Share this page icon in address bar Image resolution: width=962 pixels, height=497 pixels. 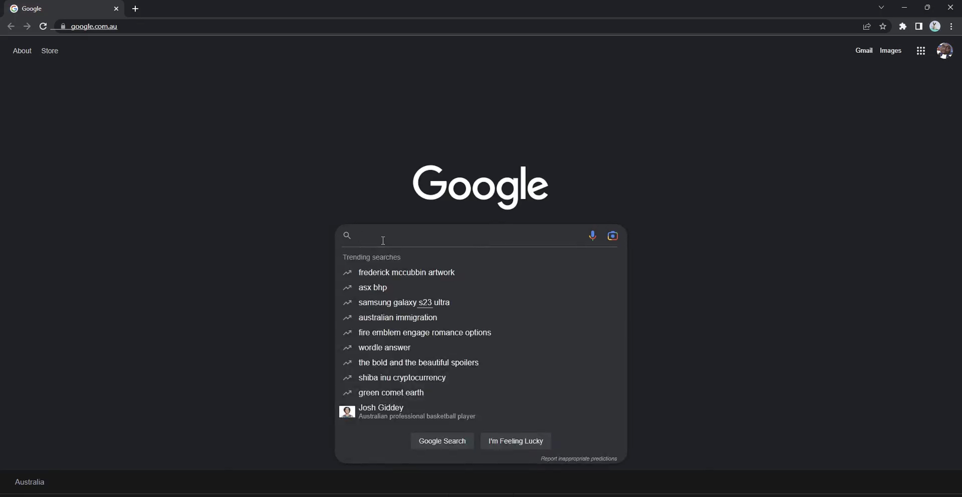(867, 26)
